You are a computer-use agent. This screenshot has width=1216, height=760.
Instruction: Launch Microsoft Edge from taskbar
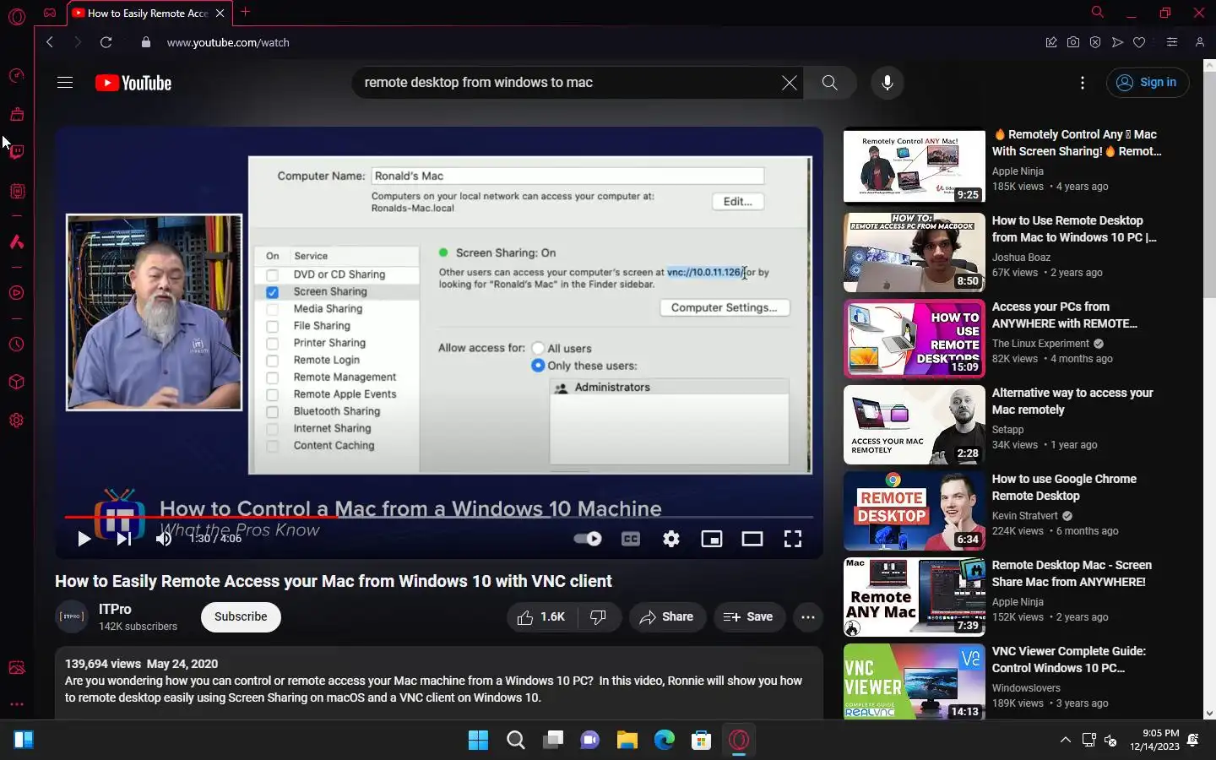coord(665,741)
